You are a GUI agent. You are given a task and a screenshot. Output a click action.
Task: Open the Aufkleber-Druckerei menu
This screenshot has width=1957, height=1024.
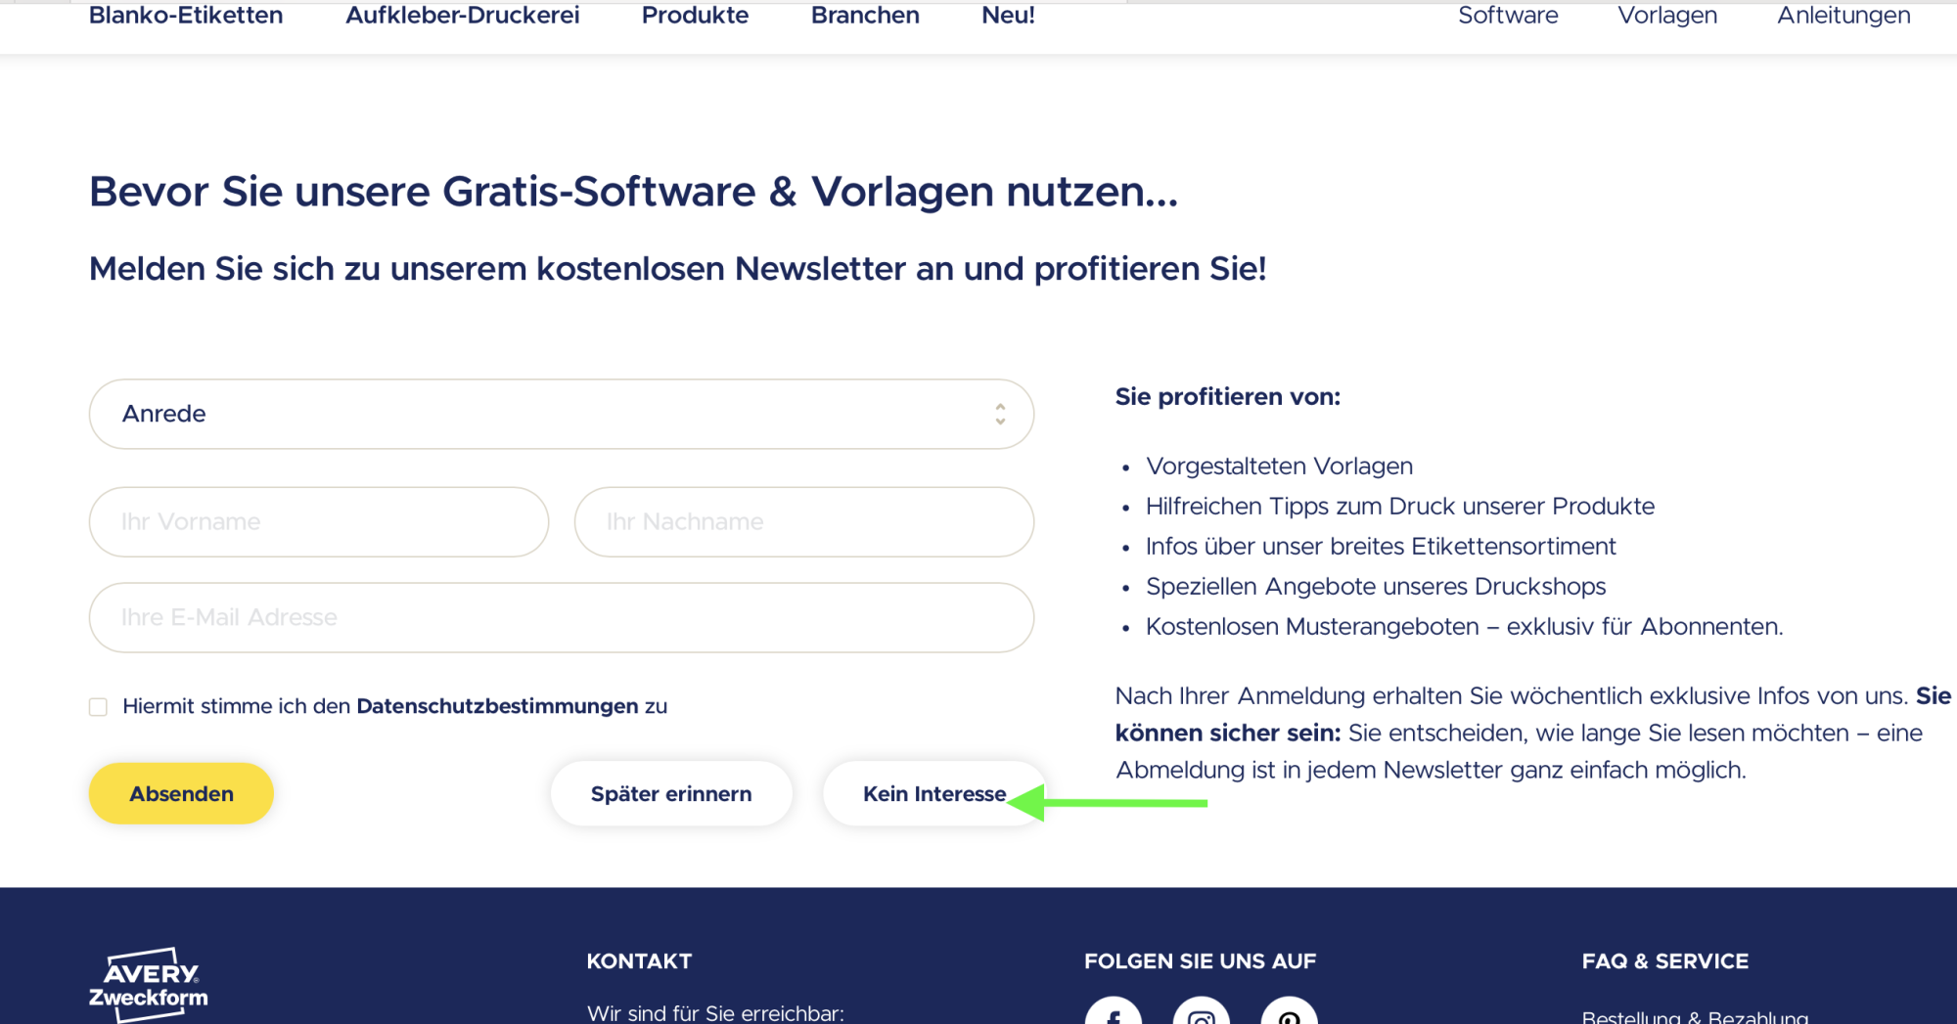click(462, 15)
